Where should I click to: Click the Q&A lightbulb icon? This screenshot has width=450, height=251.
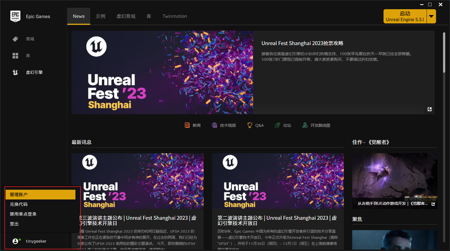click(x=250, y=125)
